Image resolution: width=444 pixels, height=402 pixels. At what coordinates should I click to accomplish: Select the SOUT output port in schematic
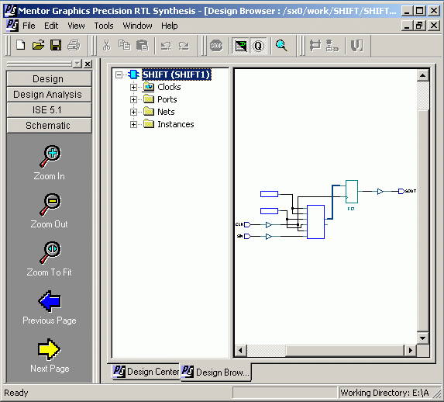coord(401,191)
